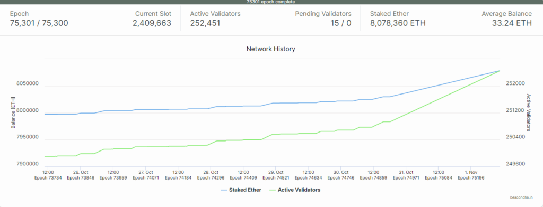Screen dimensions: 543x207
Task: Click the Current Slot 2,409,663 value
Action: coord(152,23)
